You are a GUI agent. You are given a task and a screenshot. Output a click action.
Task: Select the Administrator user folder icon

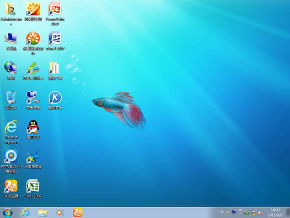11,9
